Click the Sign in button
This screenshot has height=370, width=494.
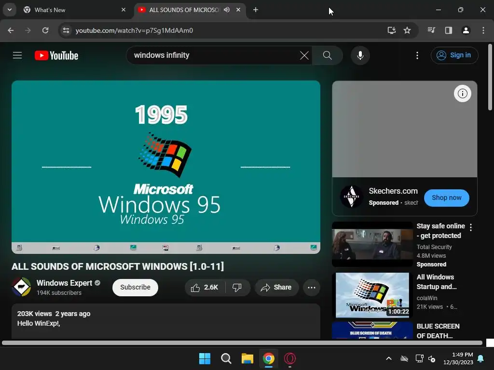[x=454, y=55]
